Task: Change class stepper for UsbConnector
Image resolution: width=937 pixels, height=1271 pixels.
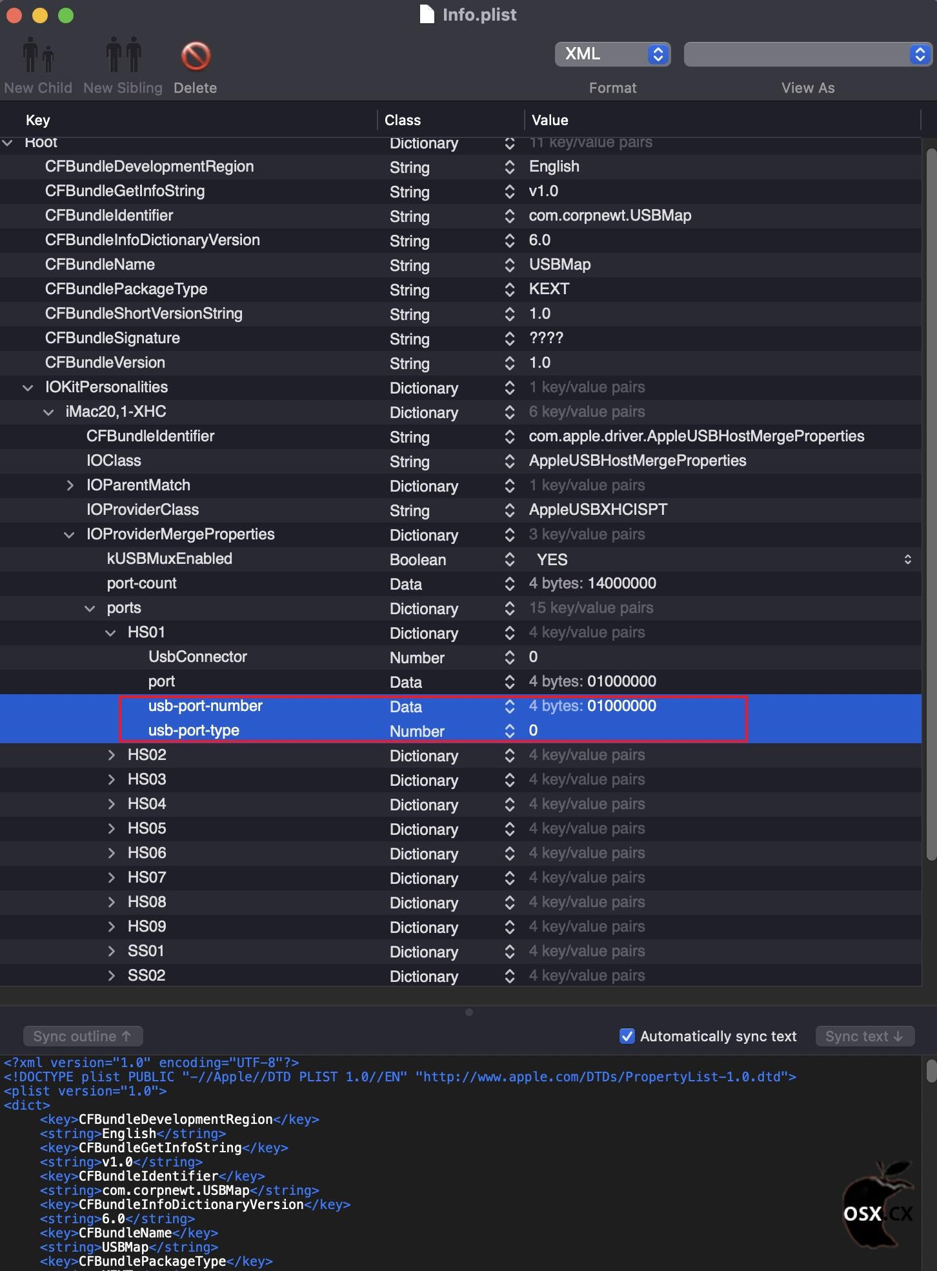Action: click(510, 657)
